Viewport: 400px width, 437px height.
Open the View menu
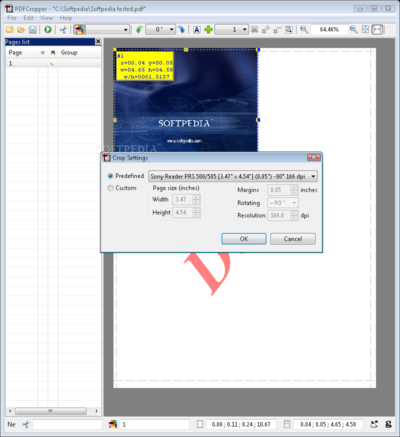(x=46, y=18)
